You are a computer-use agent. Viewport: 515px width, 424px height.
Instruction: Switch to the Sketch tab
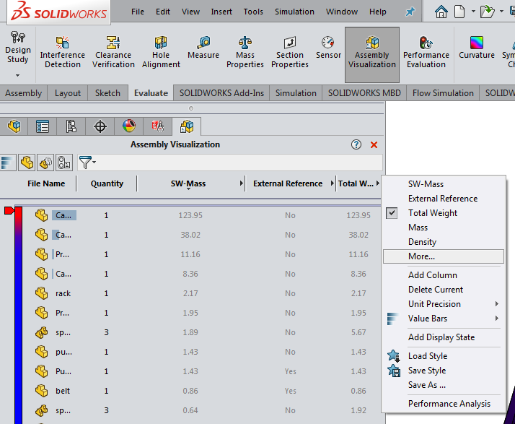coord(107,93)
